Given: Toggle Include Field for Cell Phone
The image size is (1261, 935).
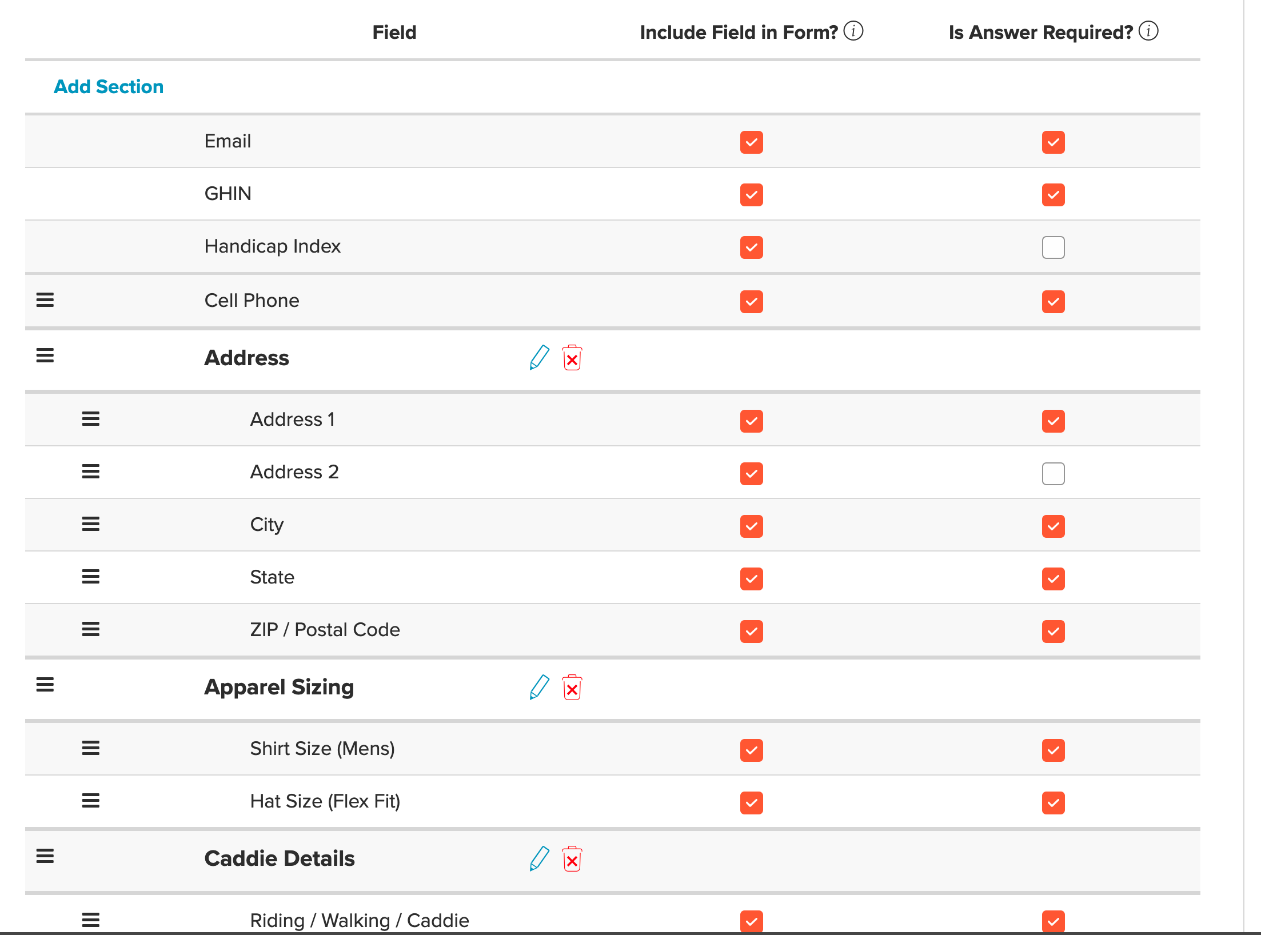Looking at the screenshot, I should 752,302.
